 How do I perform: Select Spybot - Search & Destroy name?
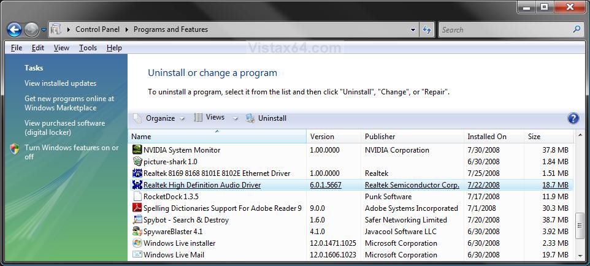[186, 219]
